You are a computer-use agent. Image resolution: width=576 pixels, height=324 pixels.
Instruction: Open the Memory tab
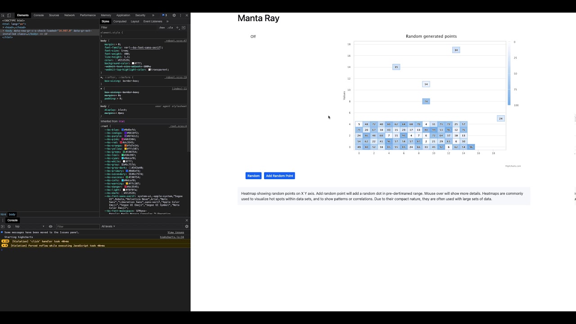click(106, 15)
